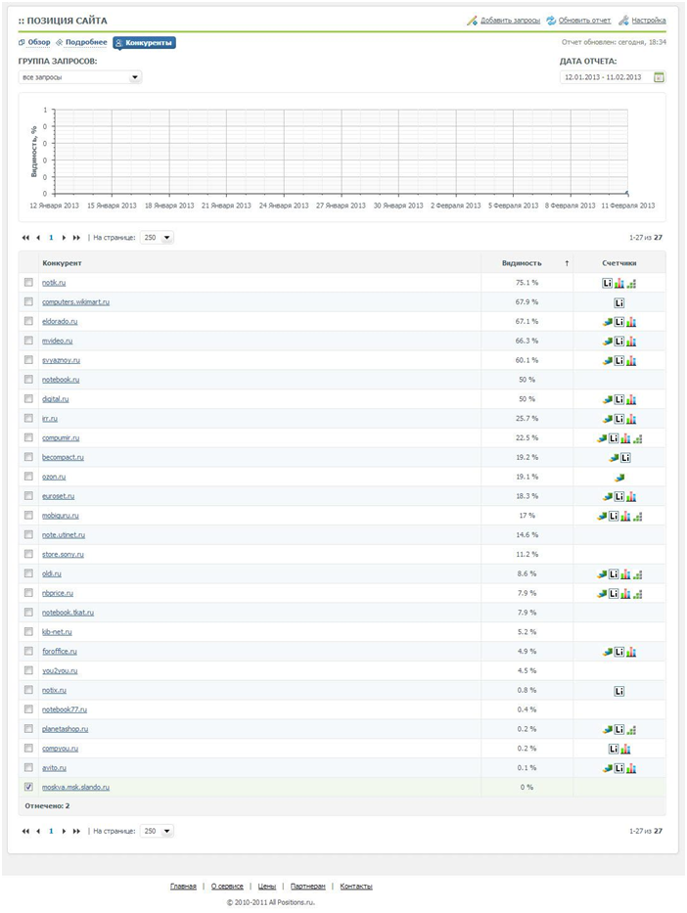687x913 pixels.
Task: Click the bar-chart counter for euroset.ru
Action: [x=631, y=497]
